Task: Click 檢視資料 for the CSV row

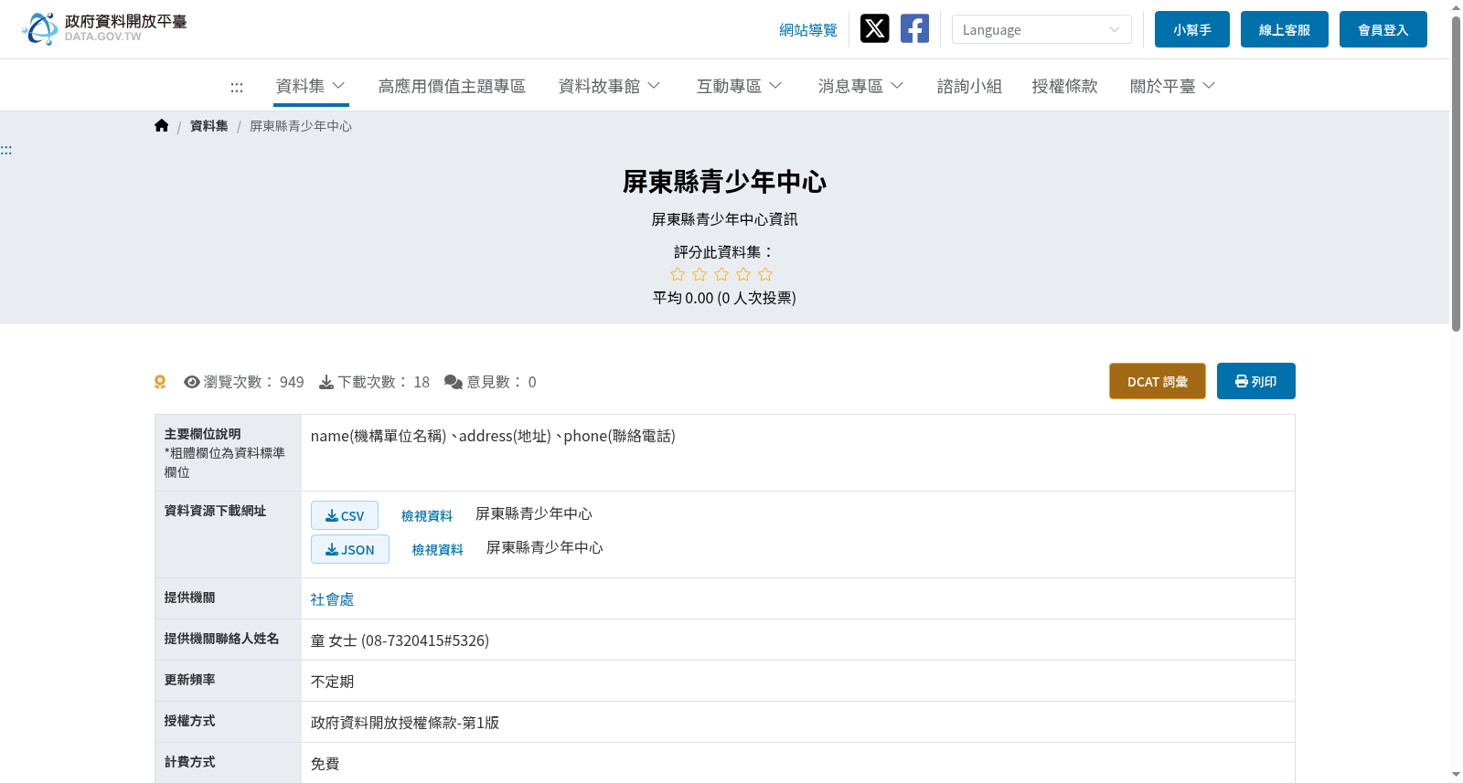Action: (x=427, y=516)
